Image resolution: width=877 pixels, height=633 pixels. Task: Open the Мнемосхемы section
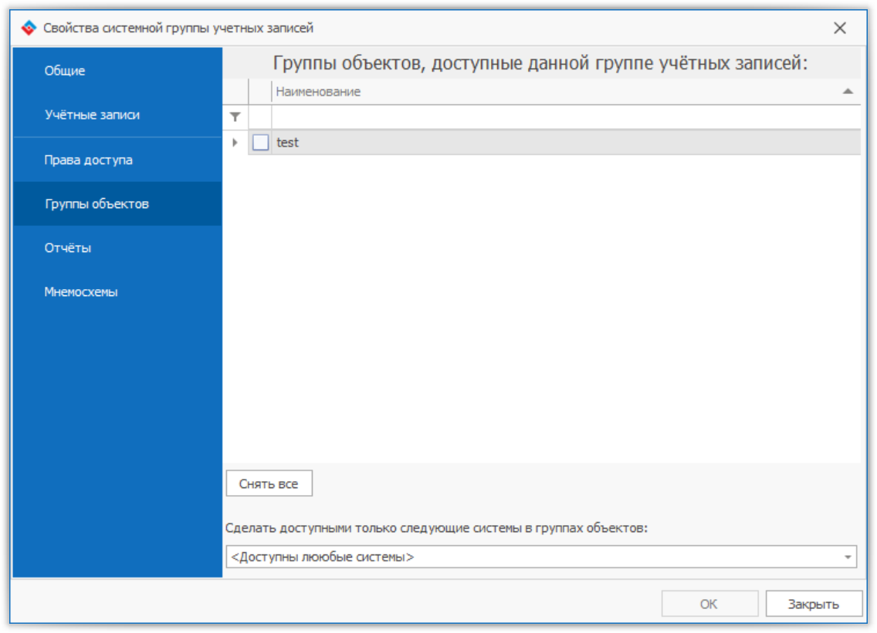pyautogui.click(x=117, y=292)
